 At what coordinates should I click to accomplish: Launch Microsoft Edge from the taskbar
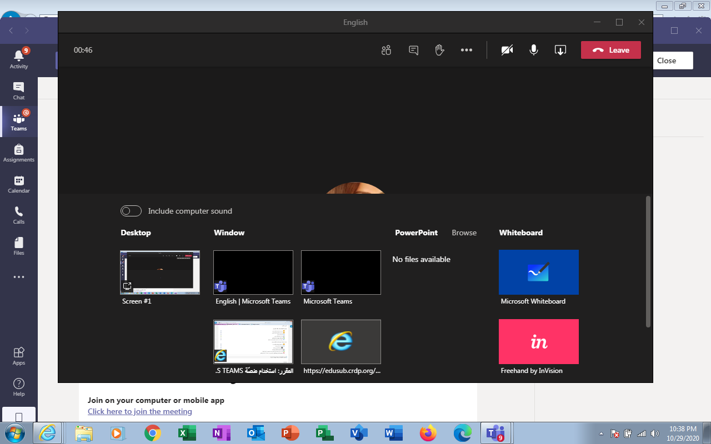point(463,433)
